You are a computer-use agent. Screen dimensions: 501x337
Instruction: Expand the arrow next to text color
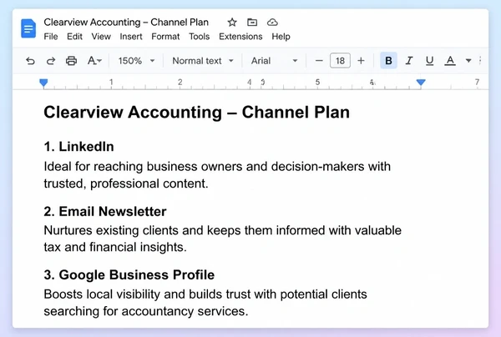point(468,61)
